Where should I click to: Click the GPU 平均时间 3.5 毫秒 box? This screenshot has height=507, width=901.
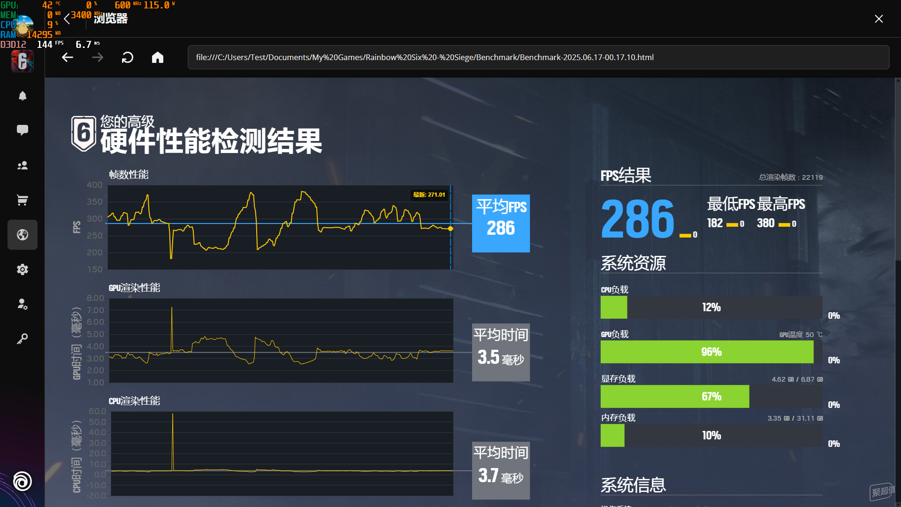501,352
